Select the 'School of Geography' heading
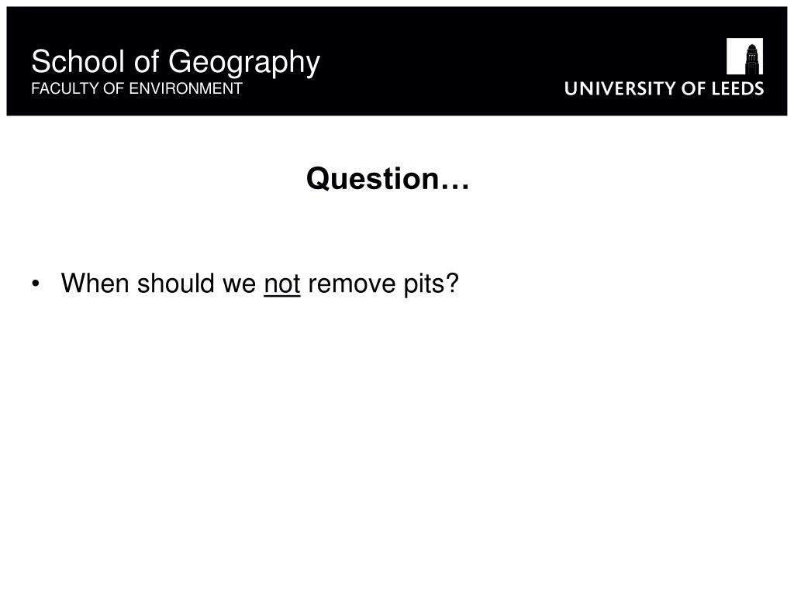This screenshot has height=595, width=794. [176, 62]
